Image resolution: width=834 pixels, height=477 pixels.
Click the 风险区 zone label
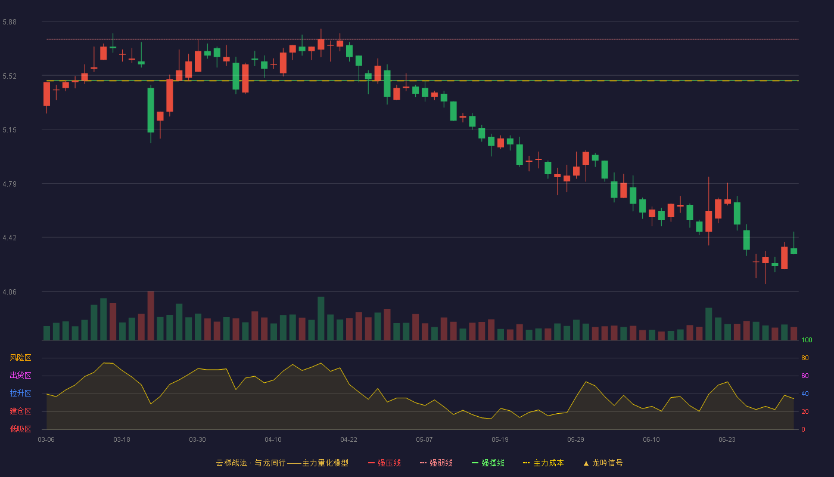(x=20, y=358)
